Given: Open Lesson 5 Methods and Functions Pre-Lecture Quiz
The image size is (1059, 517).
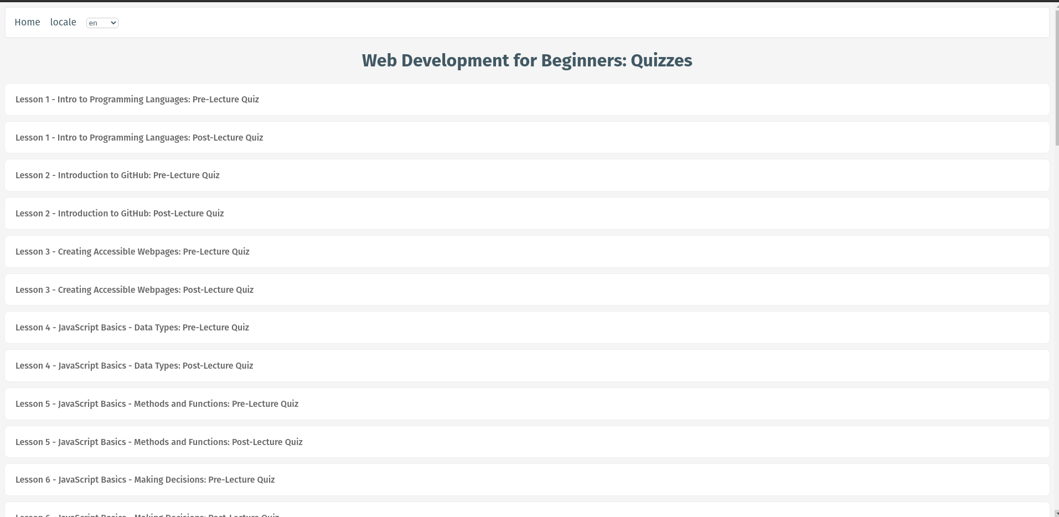Looking at the screenshot, I should point(157,404).
